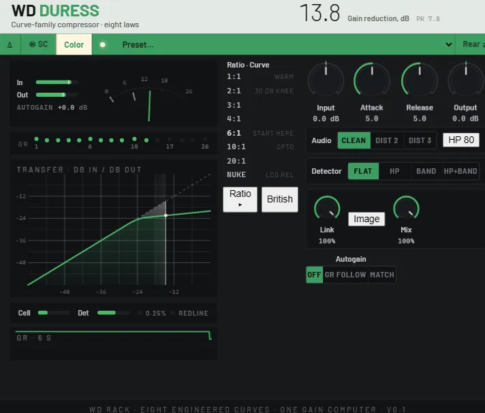Click the gain reduction needle meter
Viewport: 485px width, 413px height.
pos(149,99)
